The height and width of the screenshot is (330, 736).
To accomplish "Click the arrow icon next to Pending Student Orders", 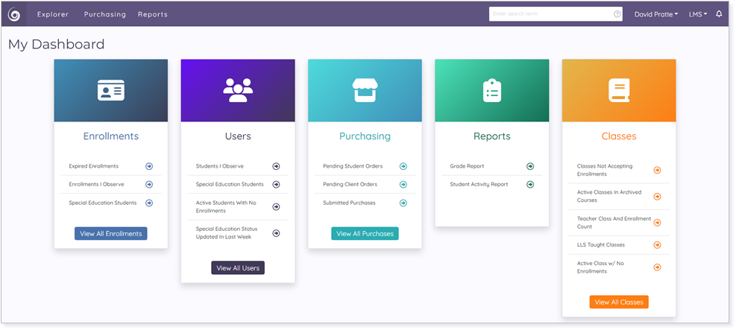I will pos(403,166).
